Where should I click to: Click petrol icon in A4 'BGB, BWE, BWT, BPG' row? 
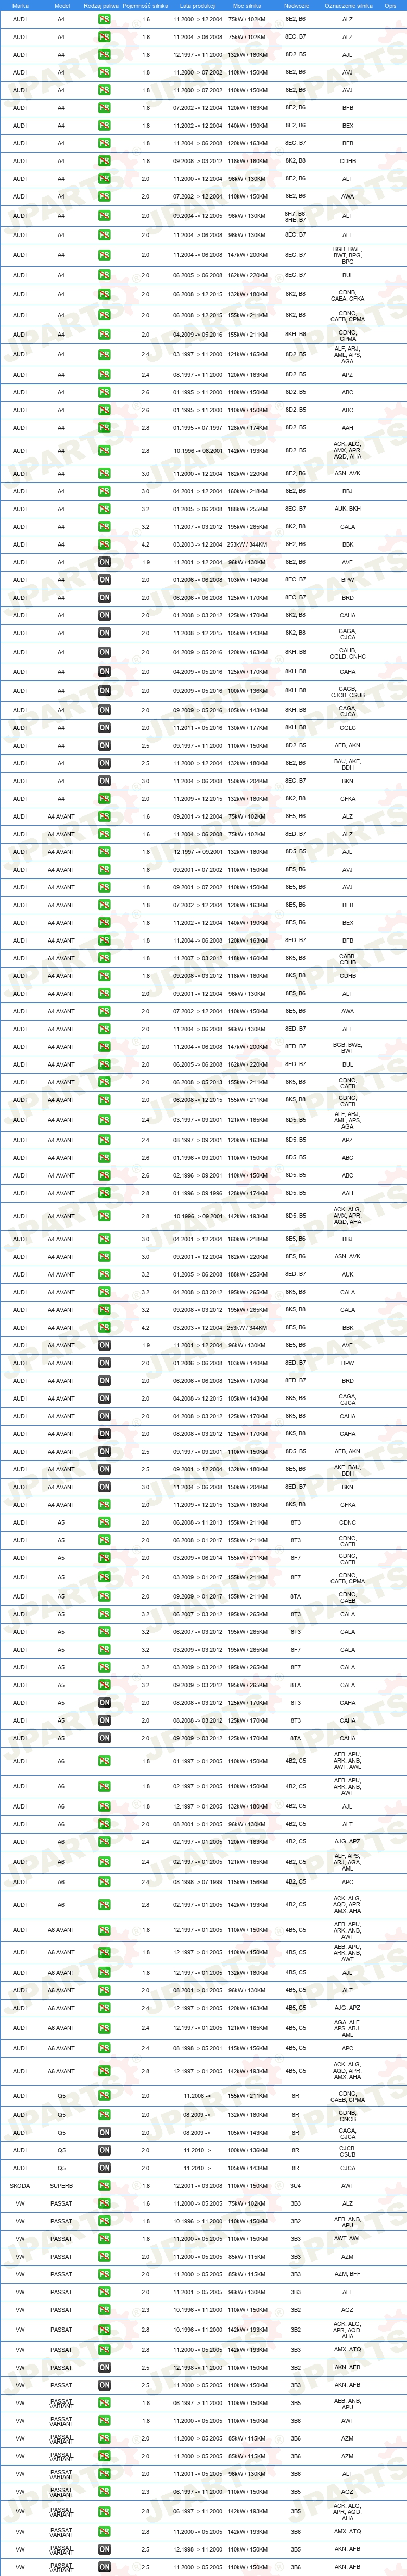coord(104,255)
